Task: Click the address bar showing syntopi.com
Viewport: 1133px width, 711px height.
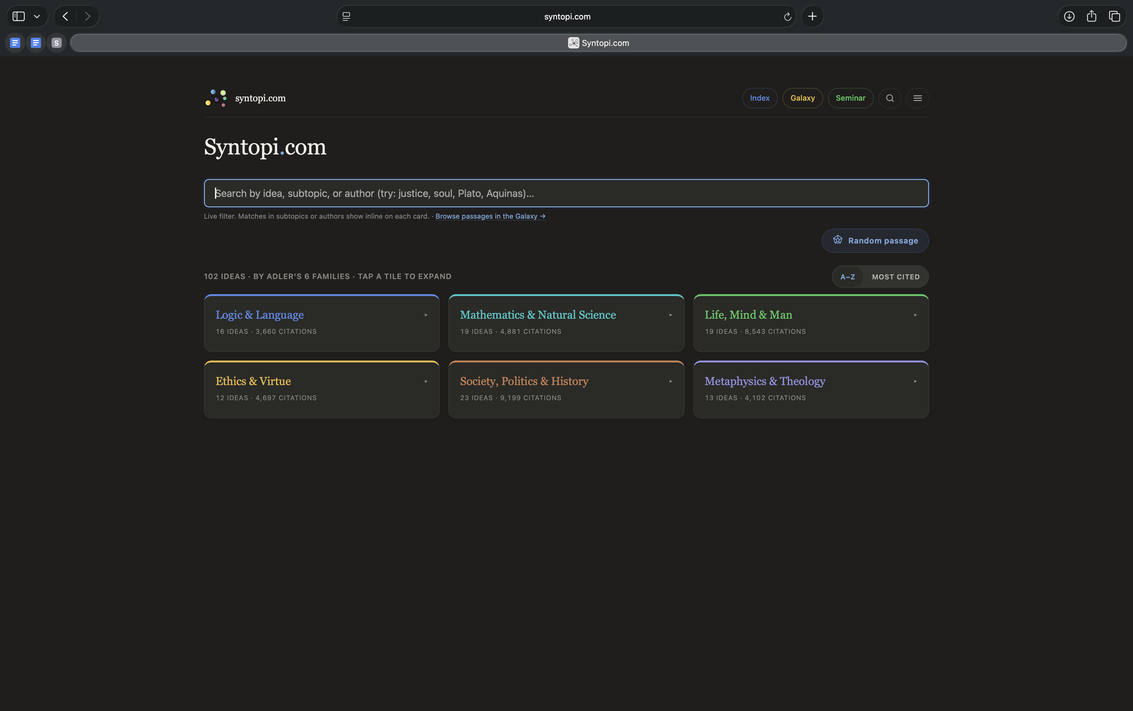Action: point(566,16)
